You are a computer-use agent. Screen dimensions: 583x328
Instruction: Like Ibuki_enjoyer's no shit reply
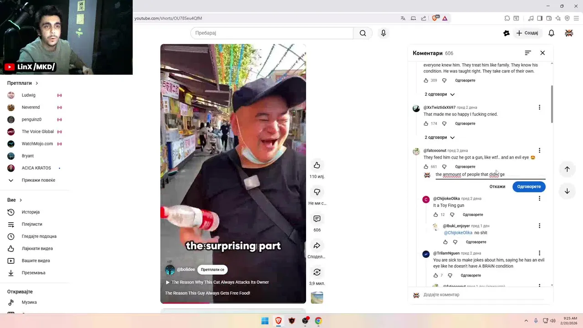coord(445,242)
